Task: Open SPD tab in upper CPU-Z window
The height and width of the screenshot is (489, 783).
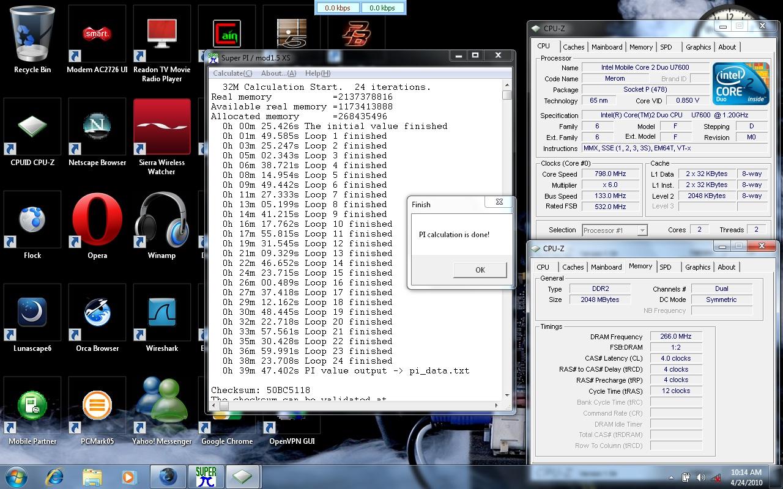Action: [x=666, y=47]
